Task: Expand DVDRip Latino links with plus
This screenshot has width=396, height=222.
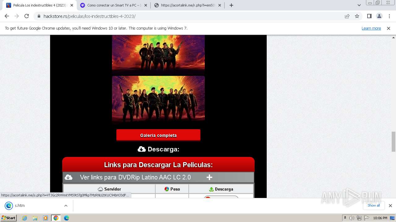Action: (209, 177)
